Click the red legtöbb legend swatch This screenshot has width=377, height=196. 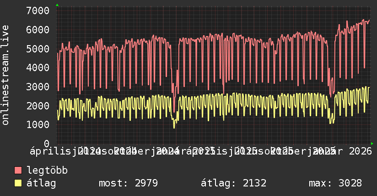(x=18, y=170)
